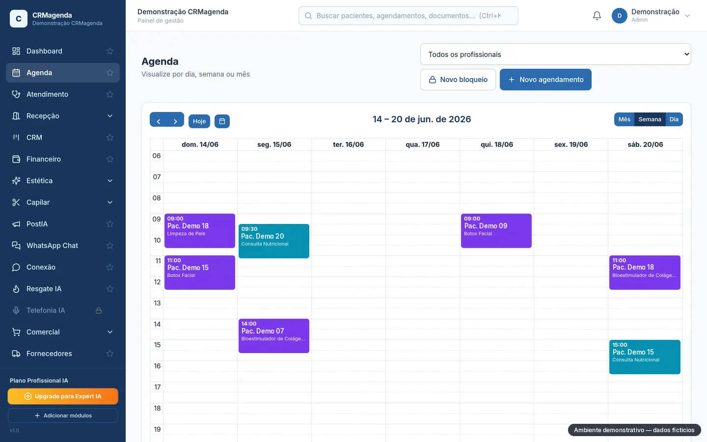Open Pac. Demo 15 Botox Facial appointment
Screen dimensions: 707x442
click(x=200, y=273)
